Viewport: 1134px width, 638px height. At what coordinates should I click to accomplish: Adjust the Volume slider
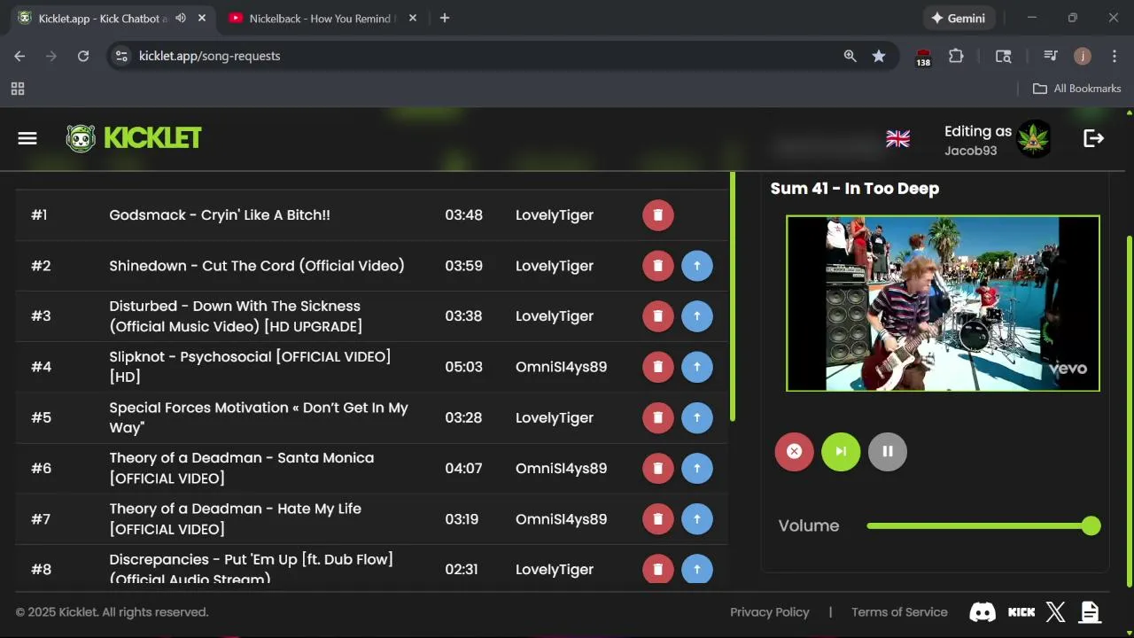coord(983,526)
